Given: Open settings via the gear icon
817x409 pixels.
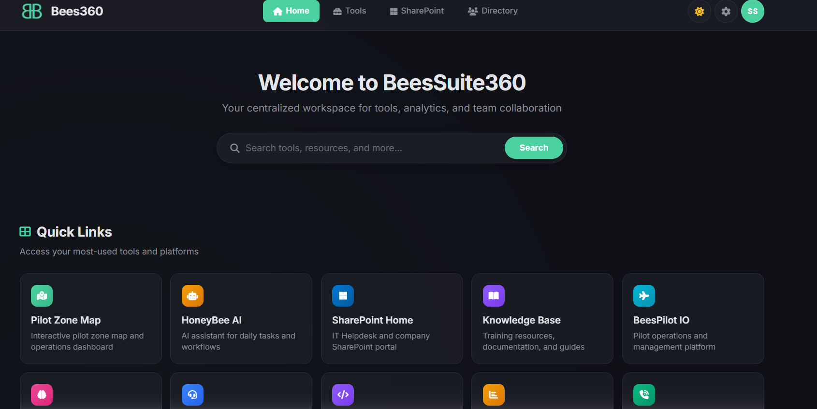Looking at the screenshot, I should pos(726,11).
